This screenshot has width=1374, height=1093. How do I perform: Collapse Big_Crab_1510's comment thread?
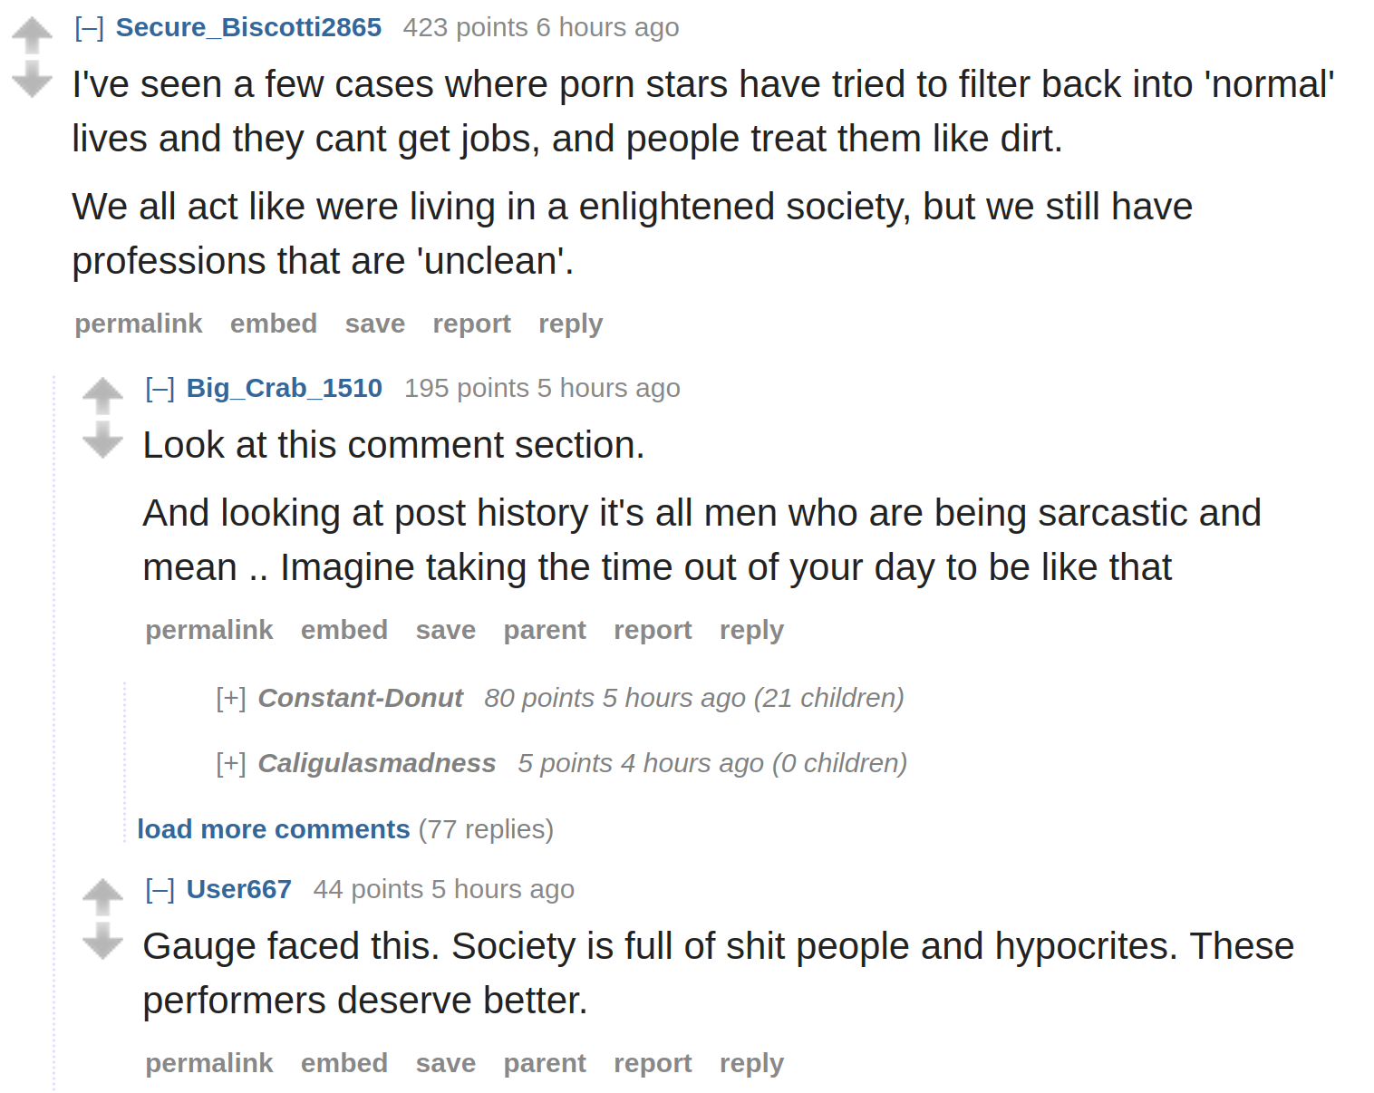(x=160, y=389)
